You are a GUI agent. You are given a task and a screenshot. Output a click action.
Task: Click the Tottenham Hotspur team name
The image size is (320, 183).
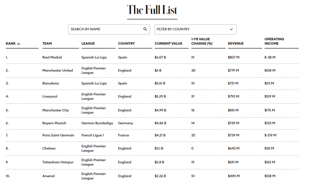(x=58, y=162)
